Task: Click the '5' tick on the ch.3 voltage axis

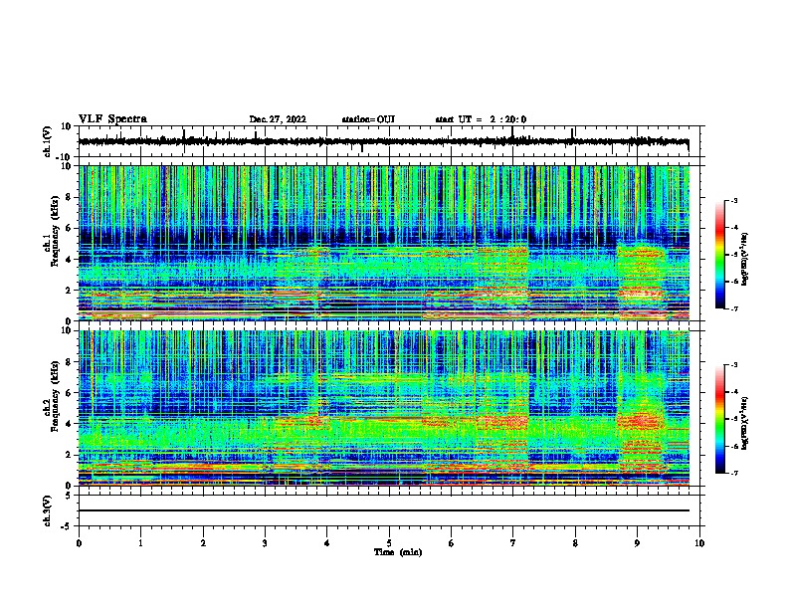Action: pos(69,495)
